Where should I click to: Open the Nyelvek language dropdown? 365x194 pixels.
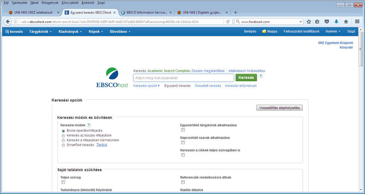coord(333,31)
